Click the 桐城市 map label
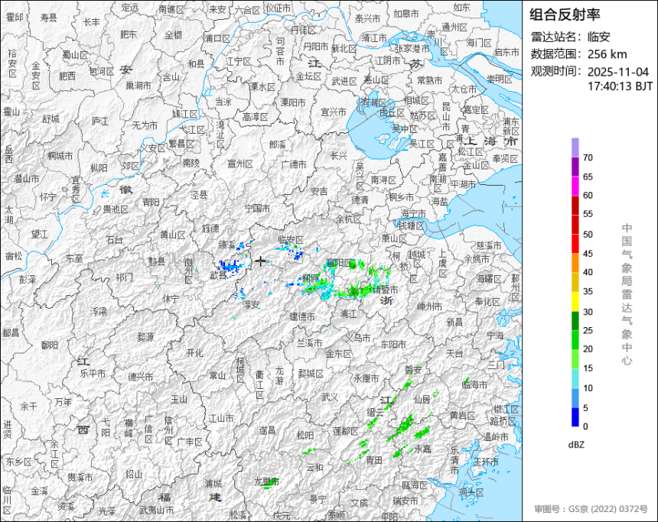658x522 pixels. tap(60, 156)
